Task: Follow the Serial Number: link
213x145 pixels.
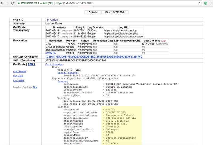Action: 68,73
